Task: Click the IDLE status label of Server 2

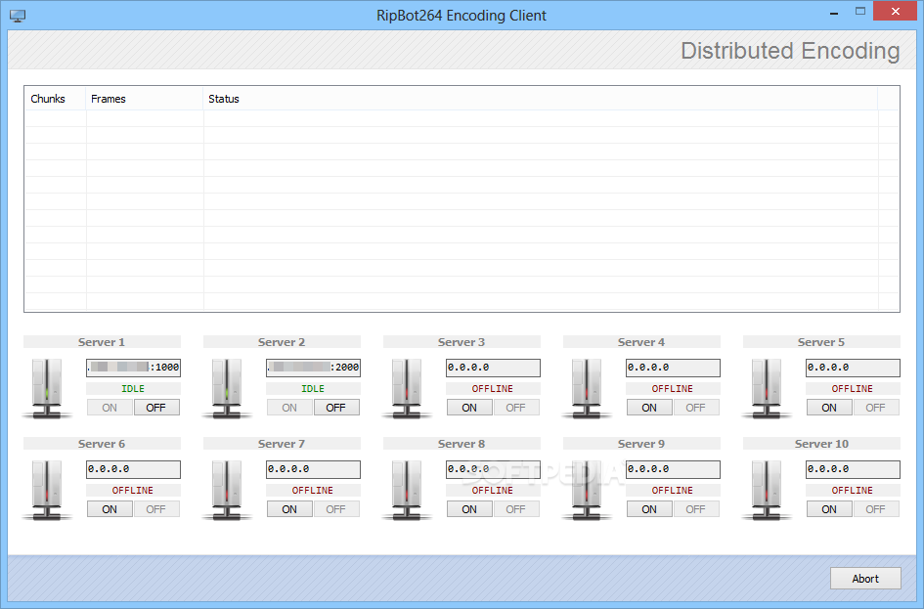Action: [313, 389]
